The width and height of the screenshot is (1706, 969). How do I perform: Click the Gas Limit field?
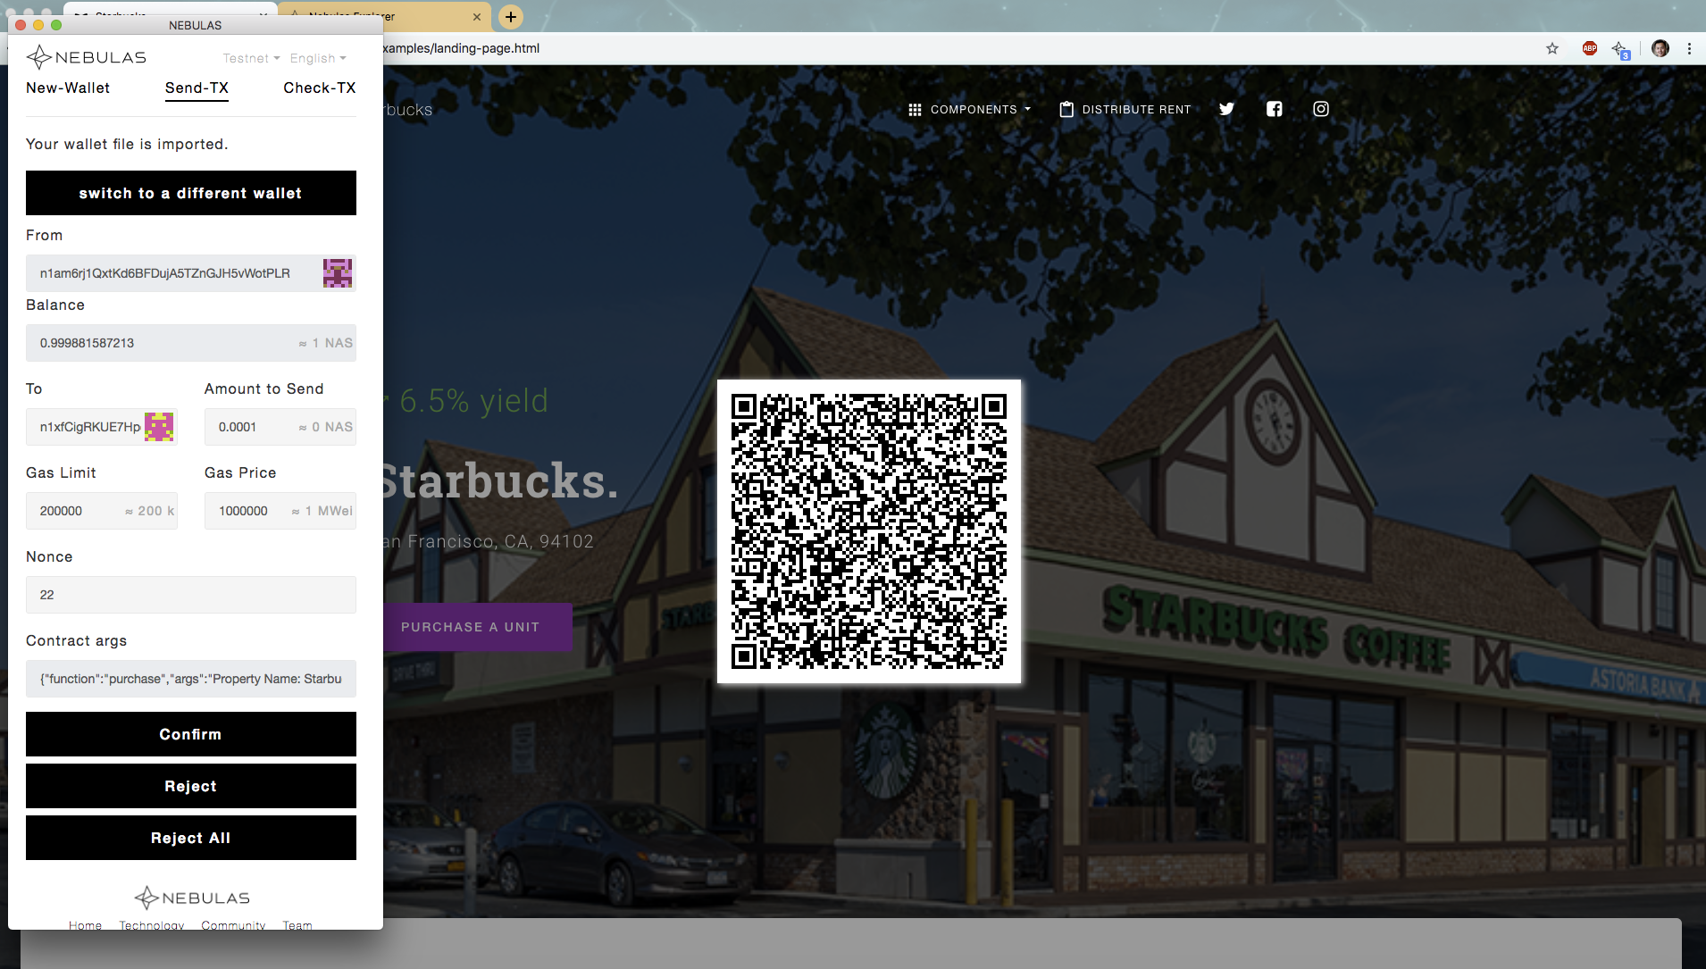[102, 511]
